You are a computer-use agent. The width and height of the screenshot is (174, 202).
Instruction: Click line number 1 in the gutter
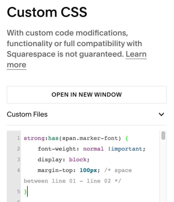18,138
